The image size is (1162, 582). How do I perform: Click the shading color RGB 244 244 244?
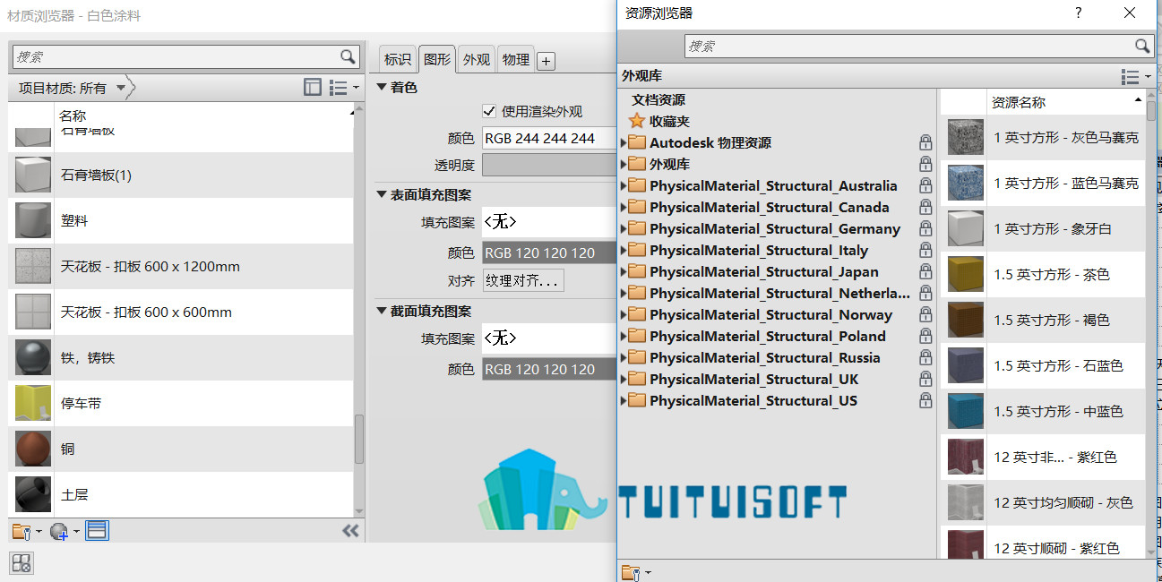tap(549, 138)
